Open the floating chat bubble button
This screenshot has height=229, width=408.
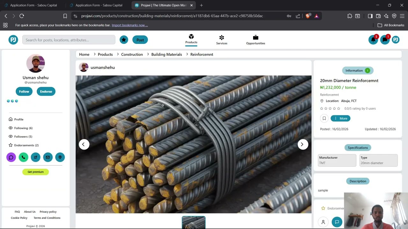337,222
